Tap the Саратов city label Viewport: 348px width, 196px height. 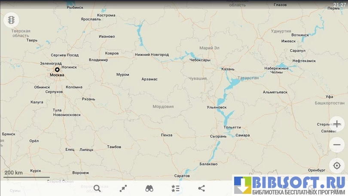[x=182, y=176]
